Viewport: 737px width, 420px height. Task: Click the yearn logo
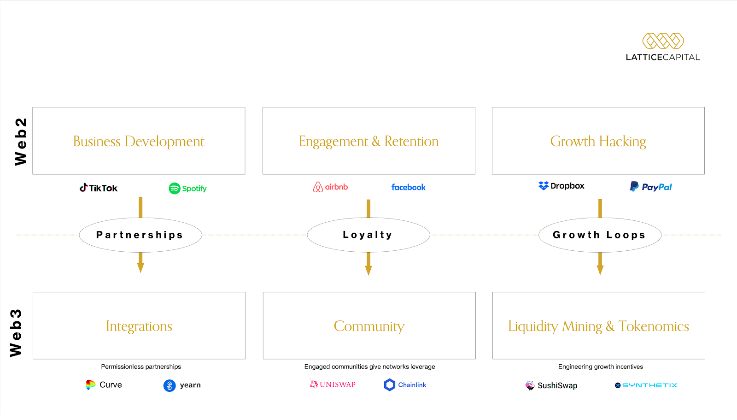[182, 385]
